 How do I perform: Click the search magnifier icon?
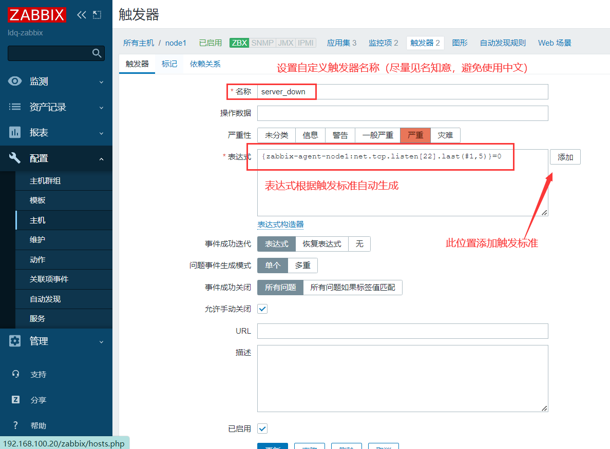(97, 53)
